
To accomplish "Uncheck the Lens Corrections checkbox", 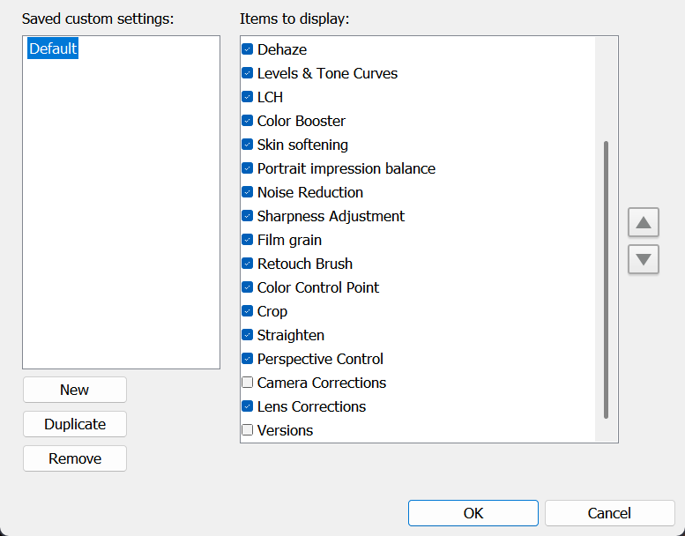I will coord(248,407).
